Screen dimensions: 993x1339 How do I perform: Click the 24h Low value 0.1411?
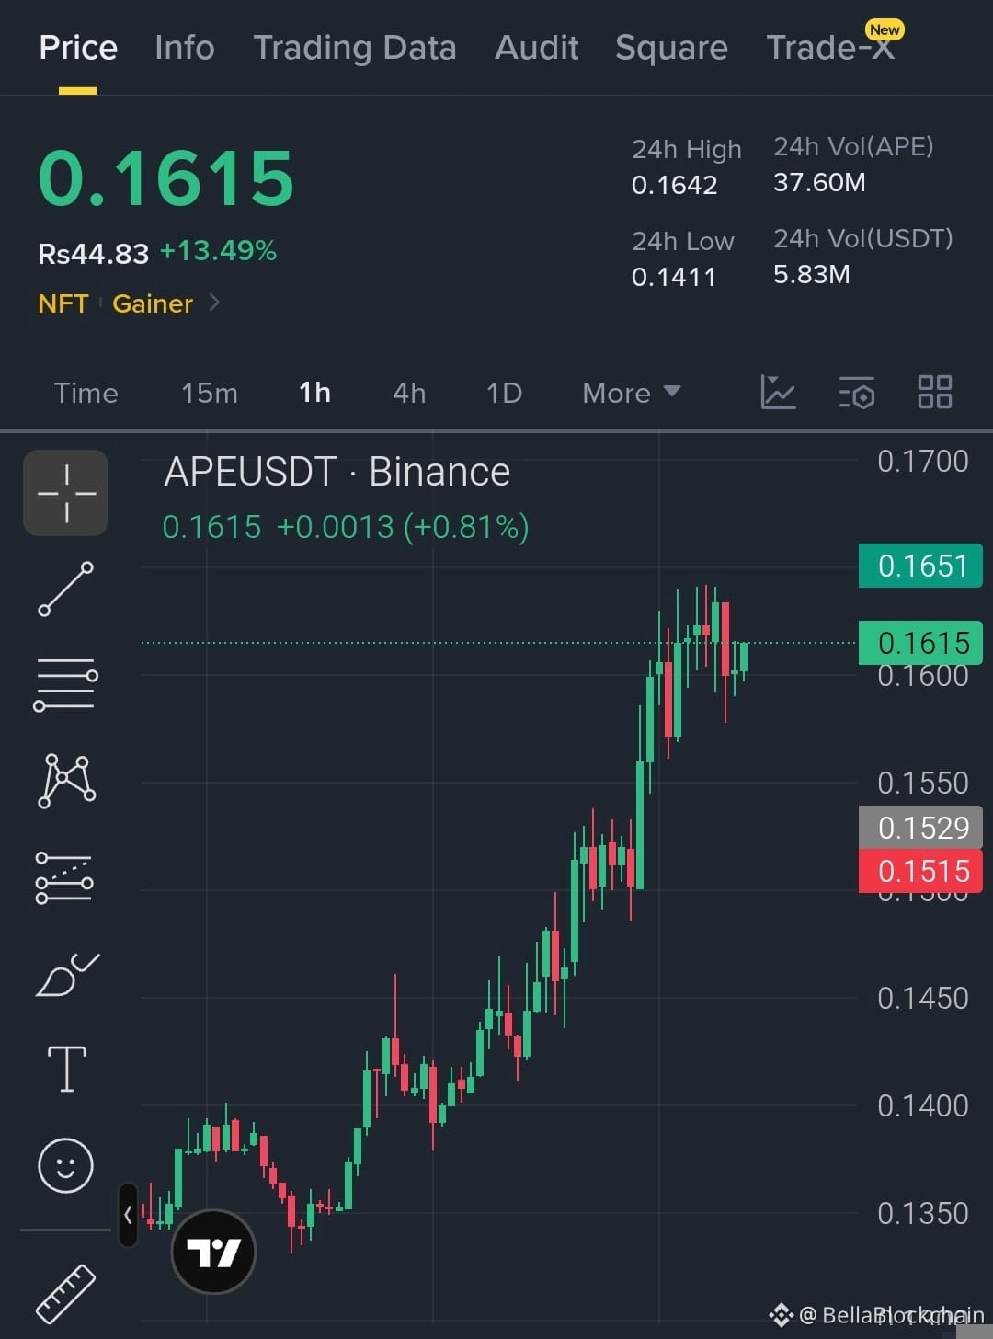coord(674,277)
